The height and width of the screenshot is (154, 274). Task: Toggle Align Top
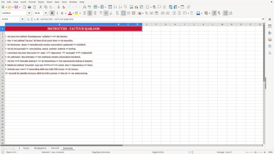click(101, 13)
